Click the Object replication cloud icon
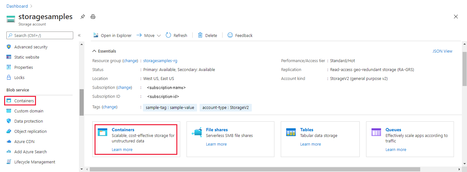Viewport: 467px width, 172px height. click(9, 131)
